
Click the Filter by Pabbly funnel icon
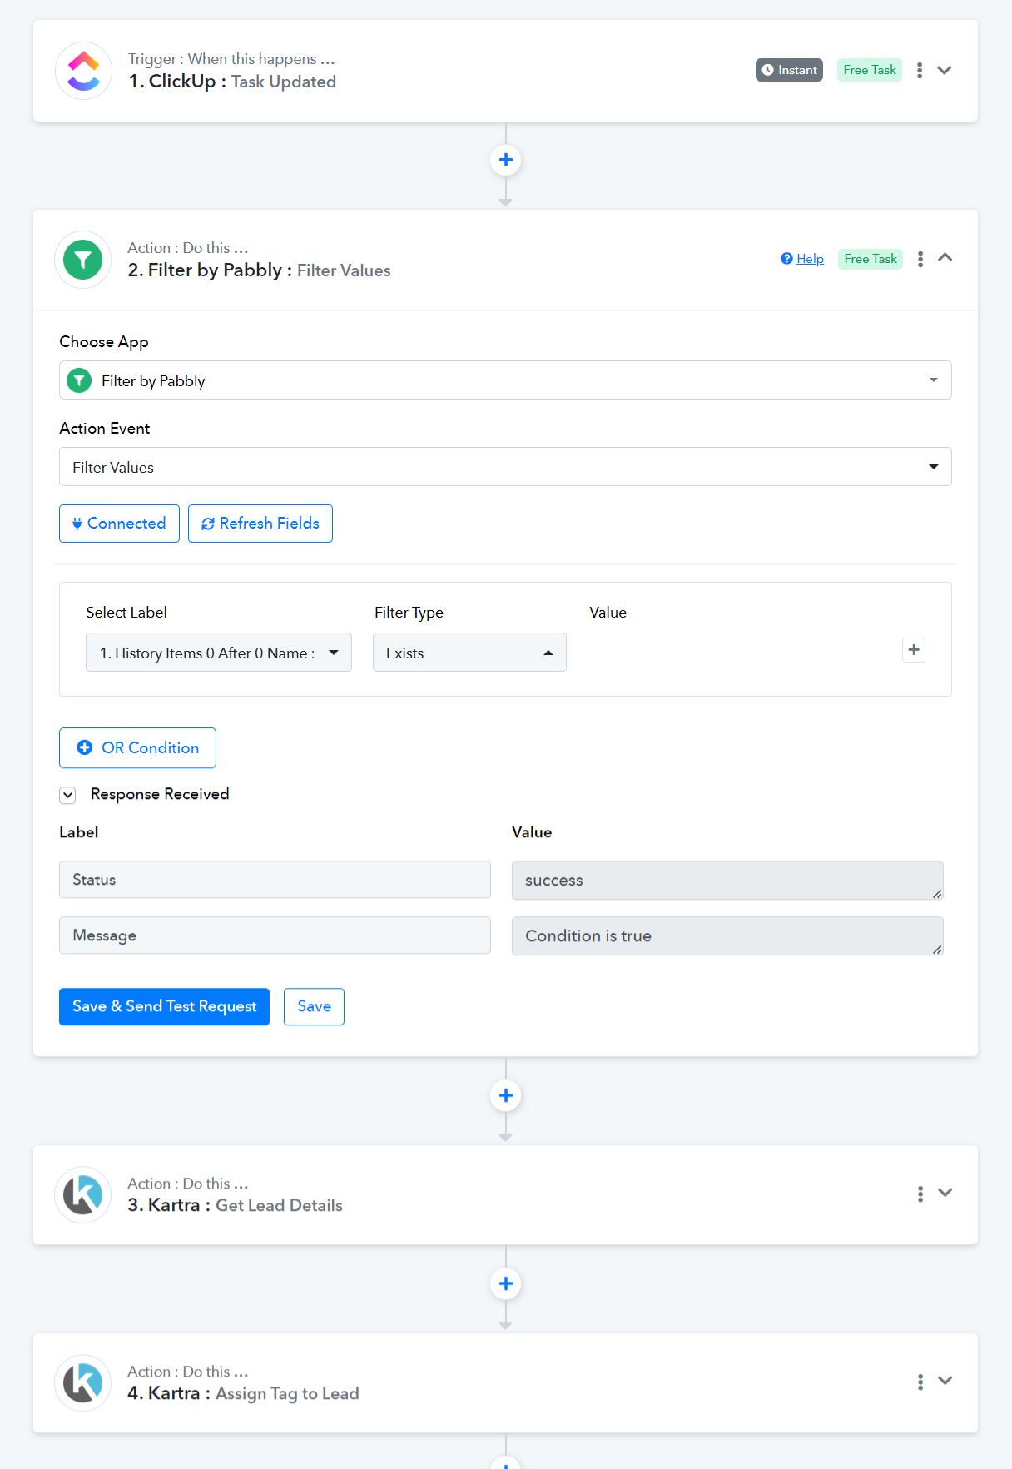point(82,260)
